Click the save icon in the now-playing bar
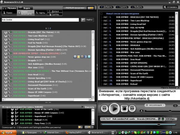Viewport: 180px width, 135px height. pyautogui.click(x=159, y=119)
